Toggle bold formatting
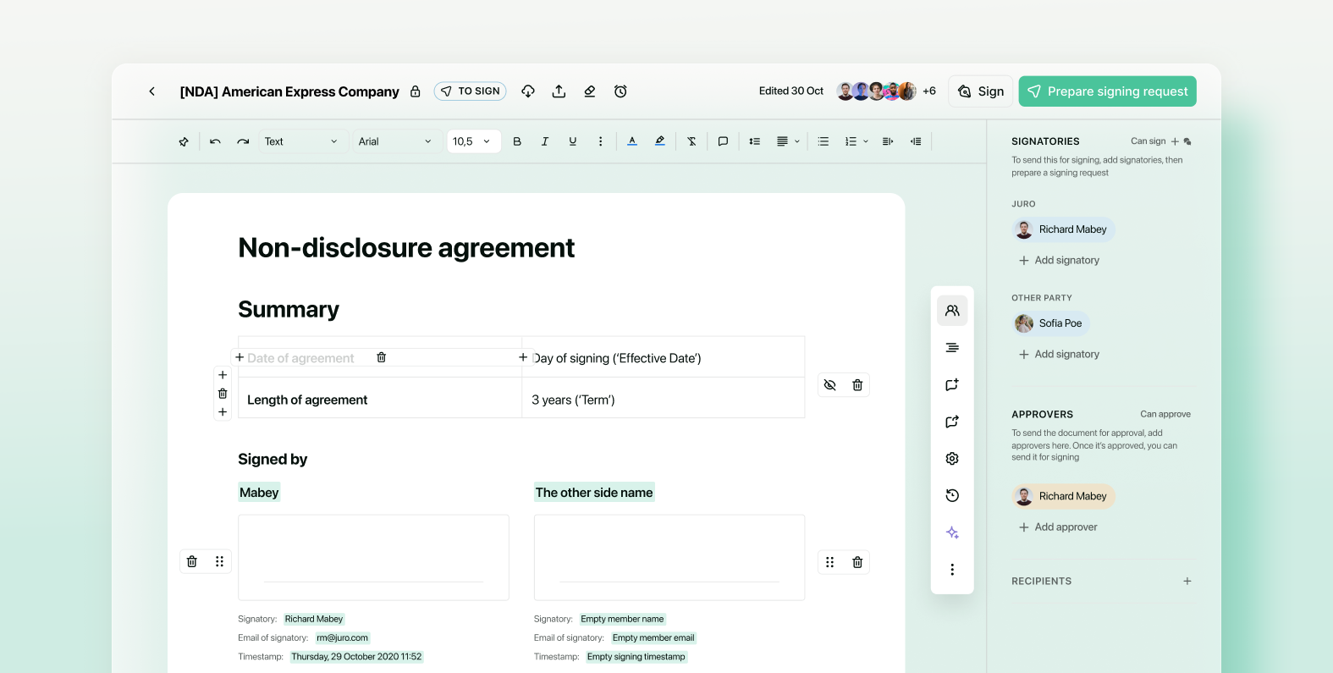Image resolution: width=1333 pixels, height=673 pixels. coord(517,141)
